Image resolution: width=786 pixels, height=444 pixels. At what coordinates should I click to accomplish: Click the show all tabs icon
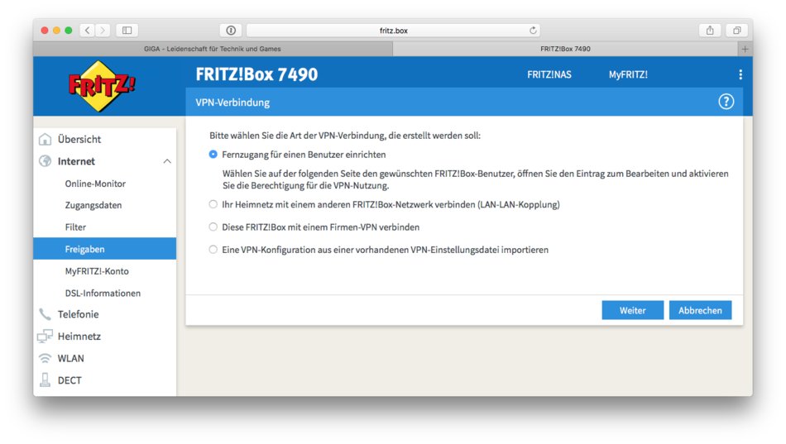coord(736,31)
